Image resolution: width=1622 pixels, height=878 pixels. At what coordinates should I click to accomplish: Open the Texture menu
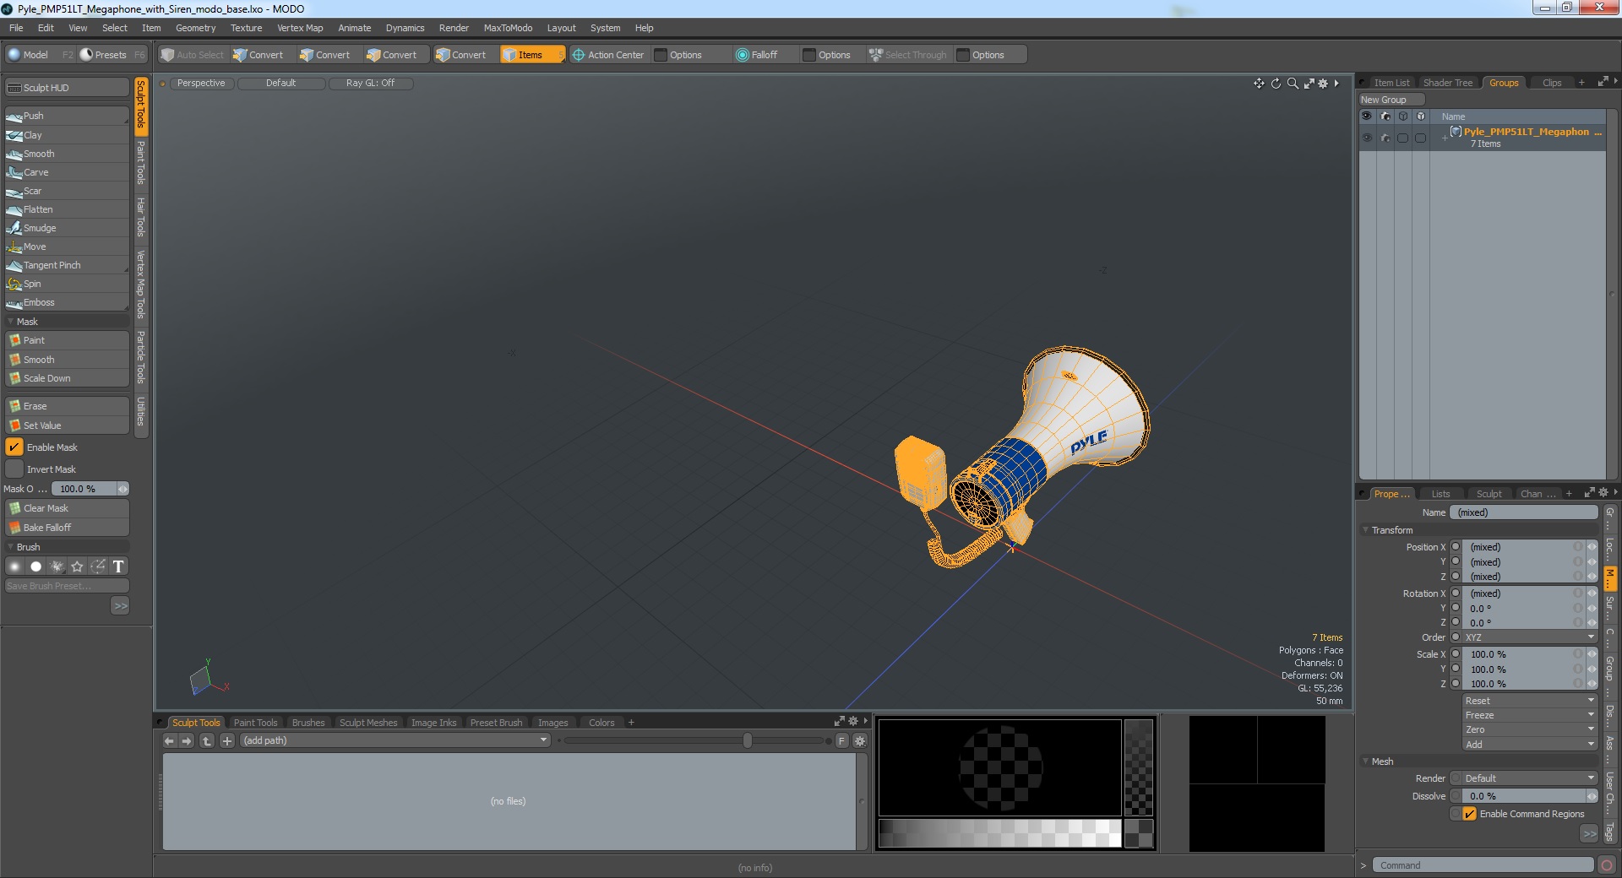(246, 28)
